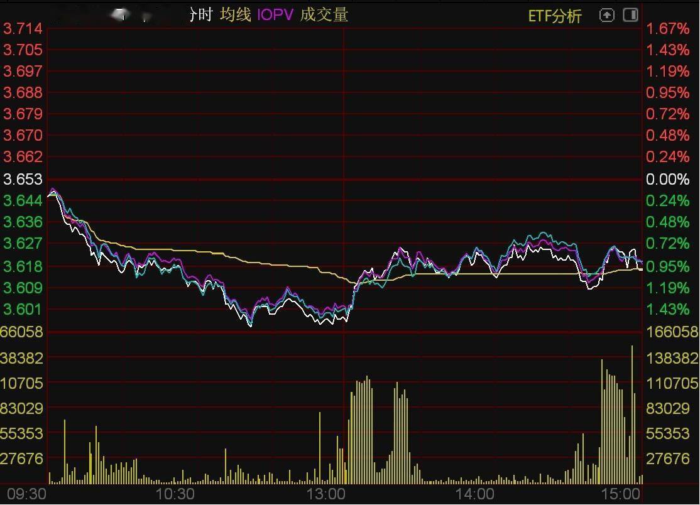The image size is (700, 505).
Task: Click the green 3.644 price label
Action: 23,200
